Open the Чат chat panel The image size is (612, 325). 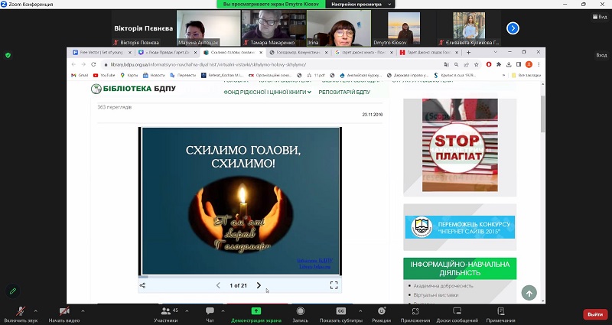210,315
